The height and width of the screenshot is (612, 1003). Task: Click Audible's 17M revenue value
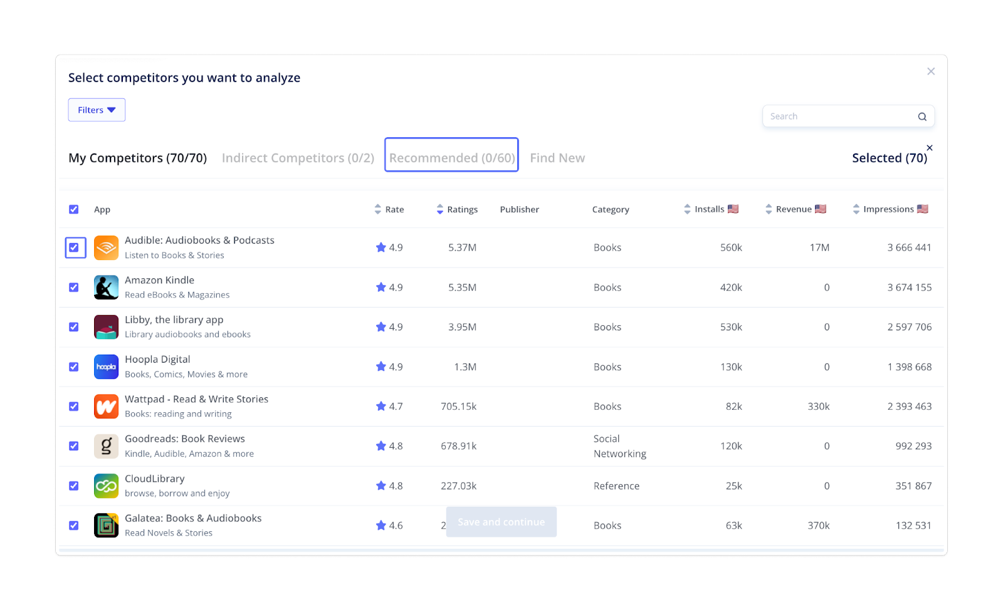point(819,247)
